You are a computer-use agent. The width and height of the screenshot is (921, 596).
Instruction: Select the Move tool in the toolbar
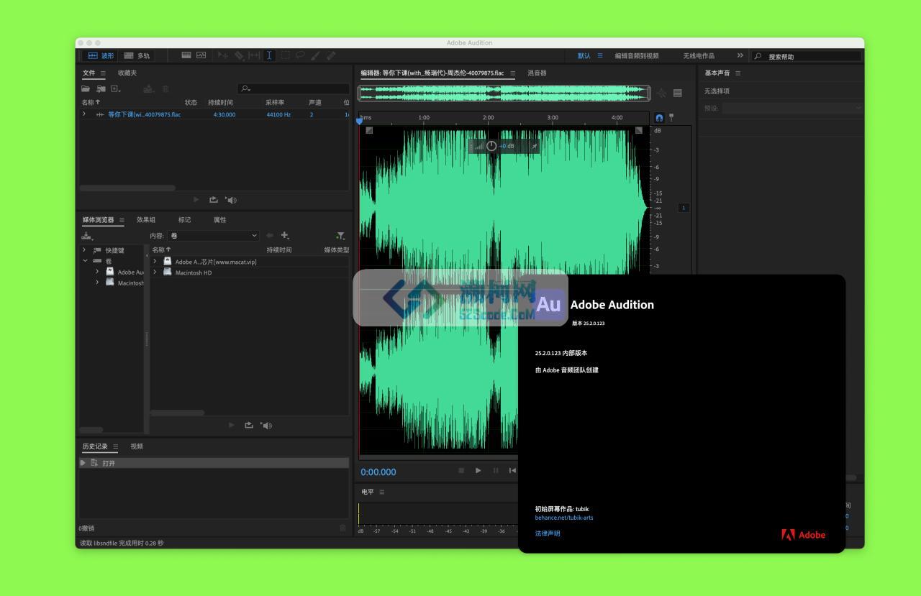pyautogui.click(x=223, y=55)
